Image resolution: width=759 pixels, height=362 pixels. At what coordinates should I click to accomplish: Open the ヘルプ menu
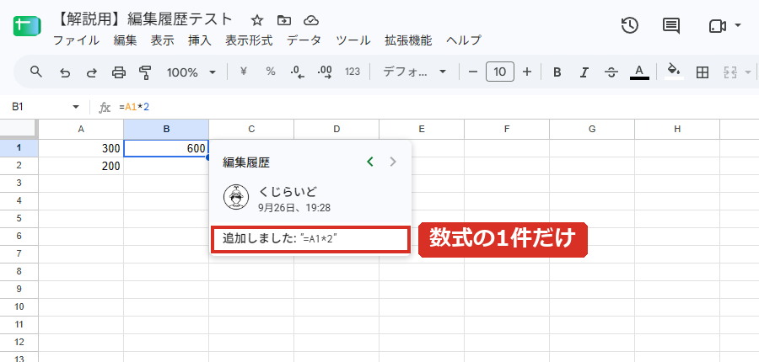(464, 40)
